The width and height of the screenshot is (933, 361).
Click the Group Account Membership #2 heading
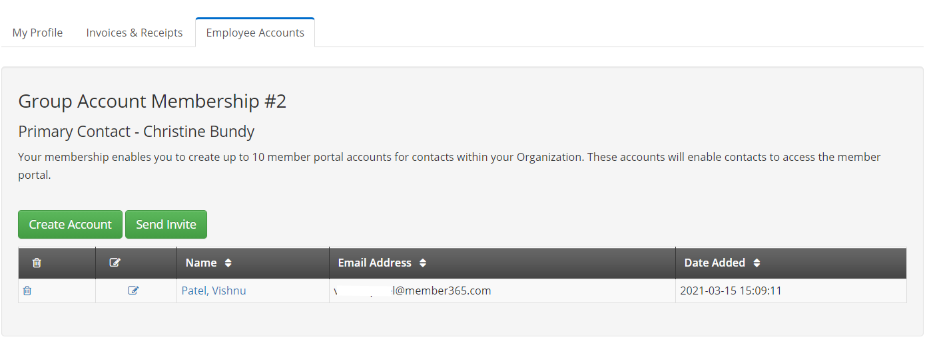(152, 101)
